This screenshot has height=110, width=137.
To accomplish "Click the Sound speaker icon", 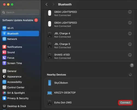I will click(x=4, y=52).
